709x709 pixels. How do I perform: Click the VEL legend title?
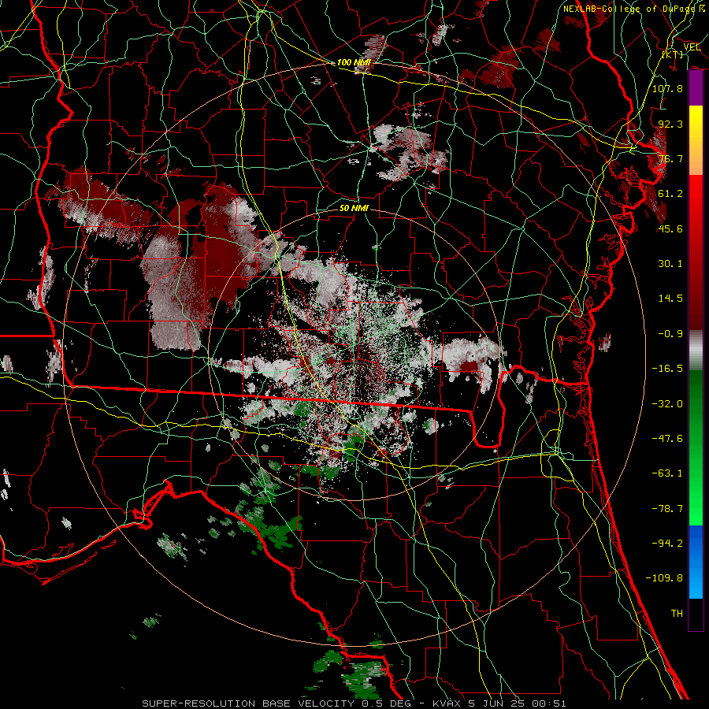click(692, 46)
